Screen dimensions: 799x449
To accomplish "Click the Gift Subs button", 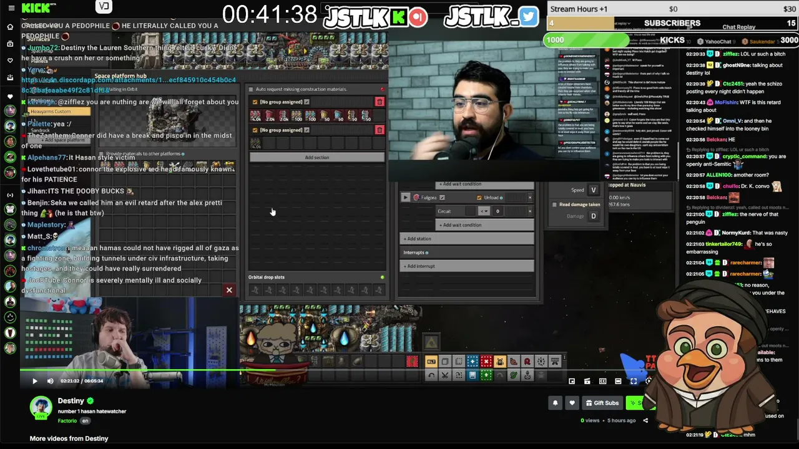I will click(x=602, y=403).
